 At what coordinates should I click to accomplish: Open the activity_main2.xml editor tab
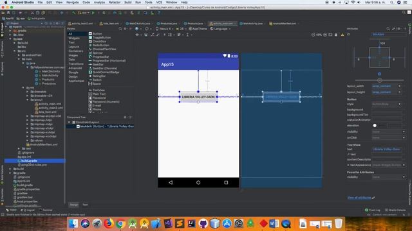coord(82,23)
